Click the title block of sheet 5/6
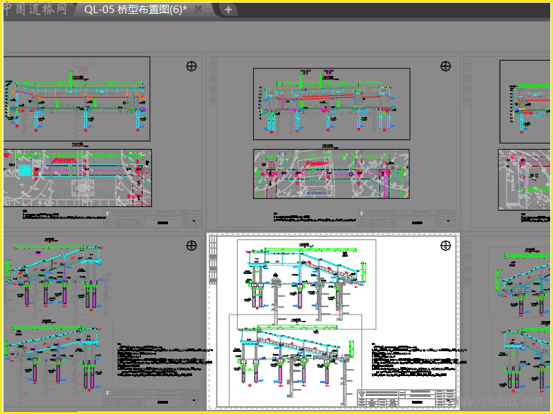The height and width of the screenshot is (414, 553). 407,398
